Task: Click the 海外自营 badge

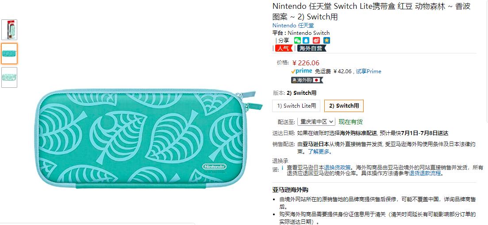Action: (x=311, y=48)
